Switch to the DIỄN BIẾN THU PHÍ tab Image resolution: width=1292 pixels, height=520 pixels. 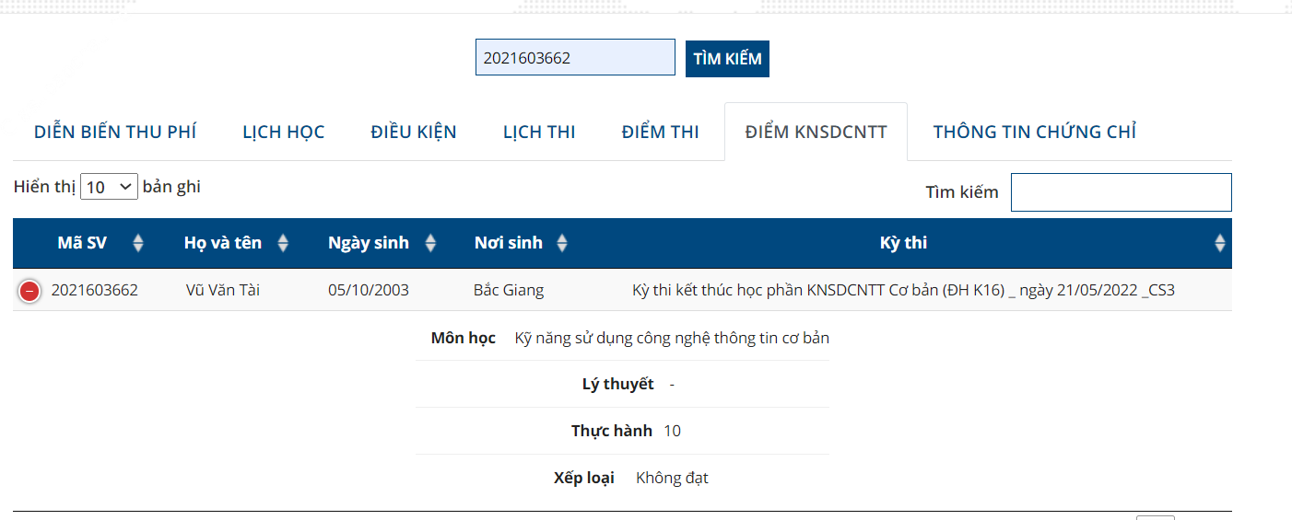pos(115,132)
